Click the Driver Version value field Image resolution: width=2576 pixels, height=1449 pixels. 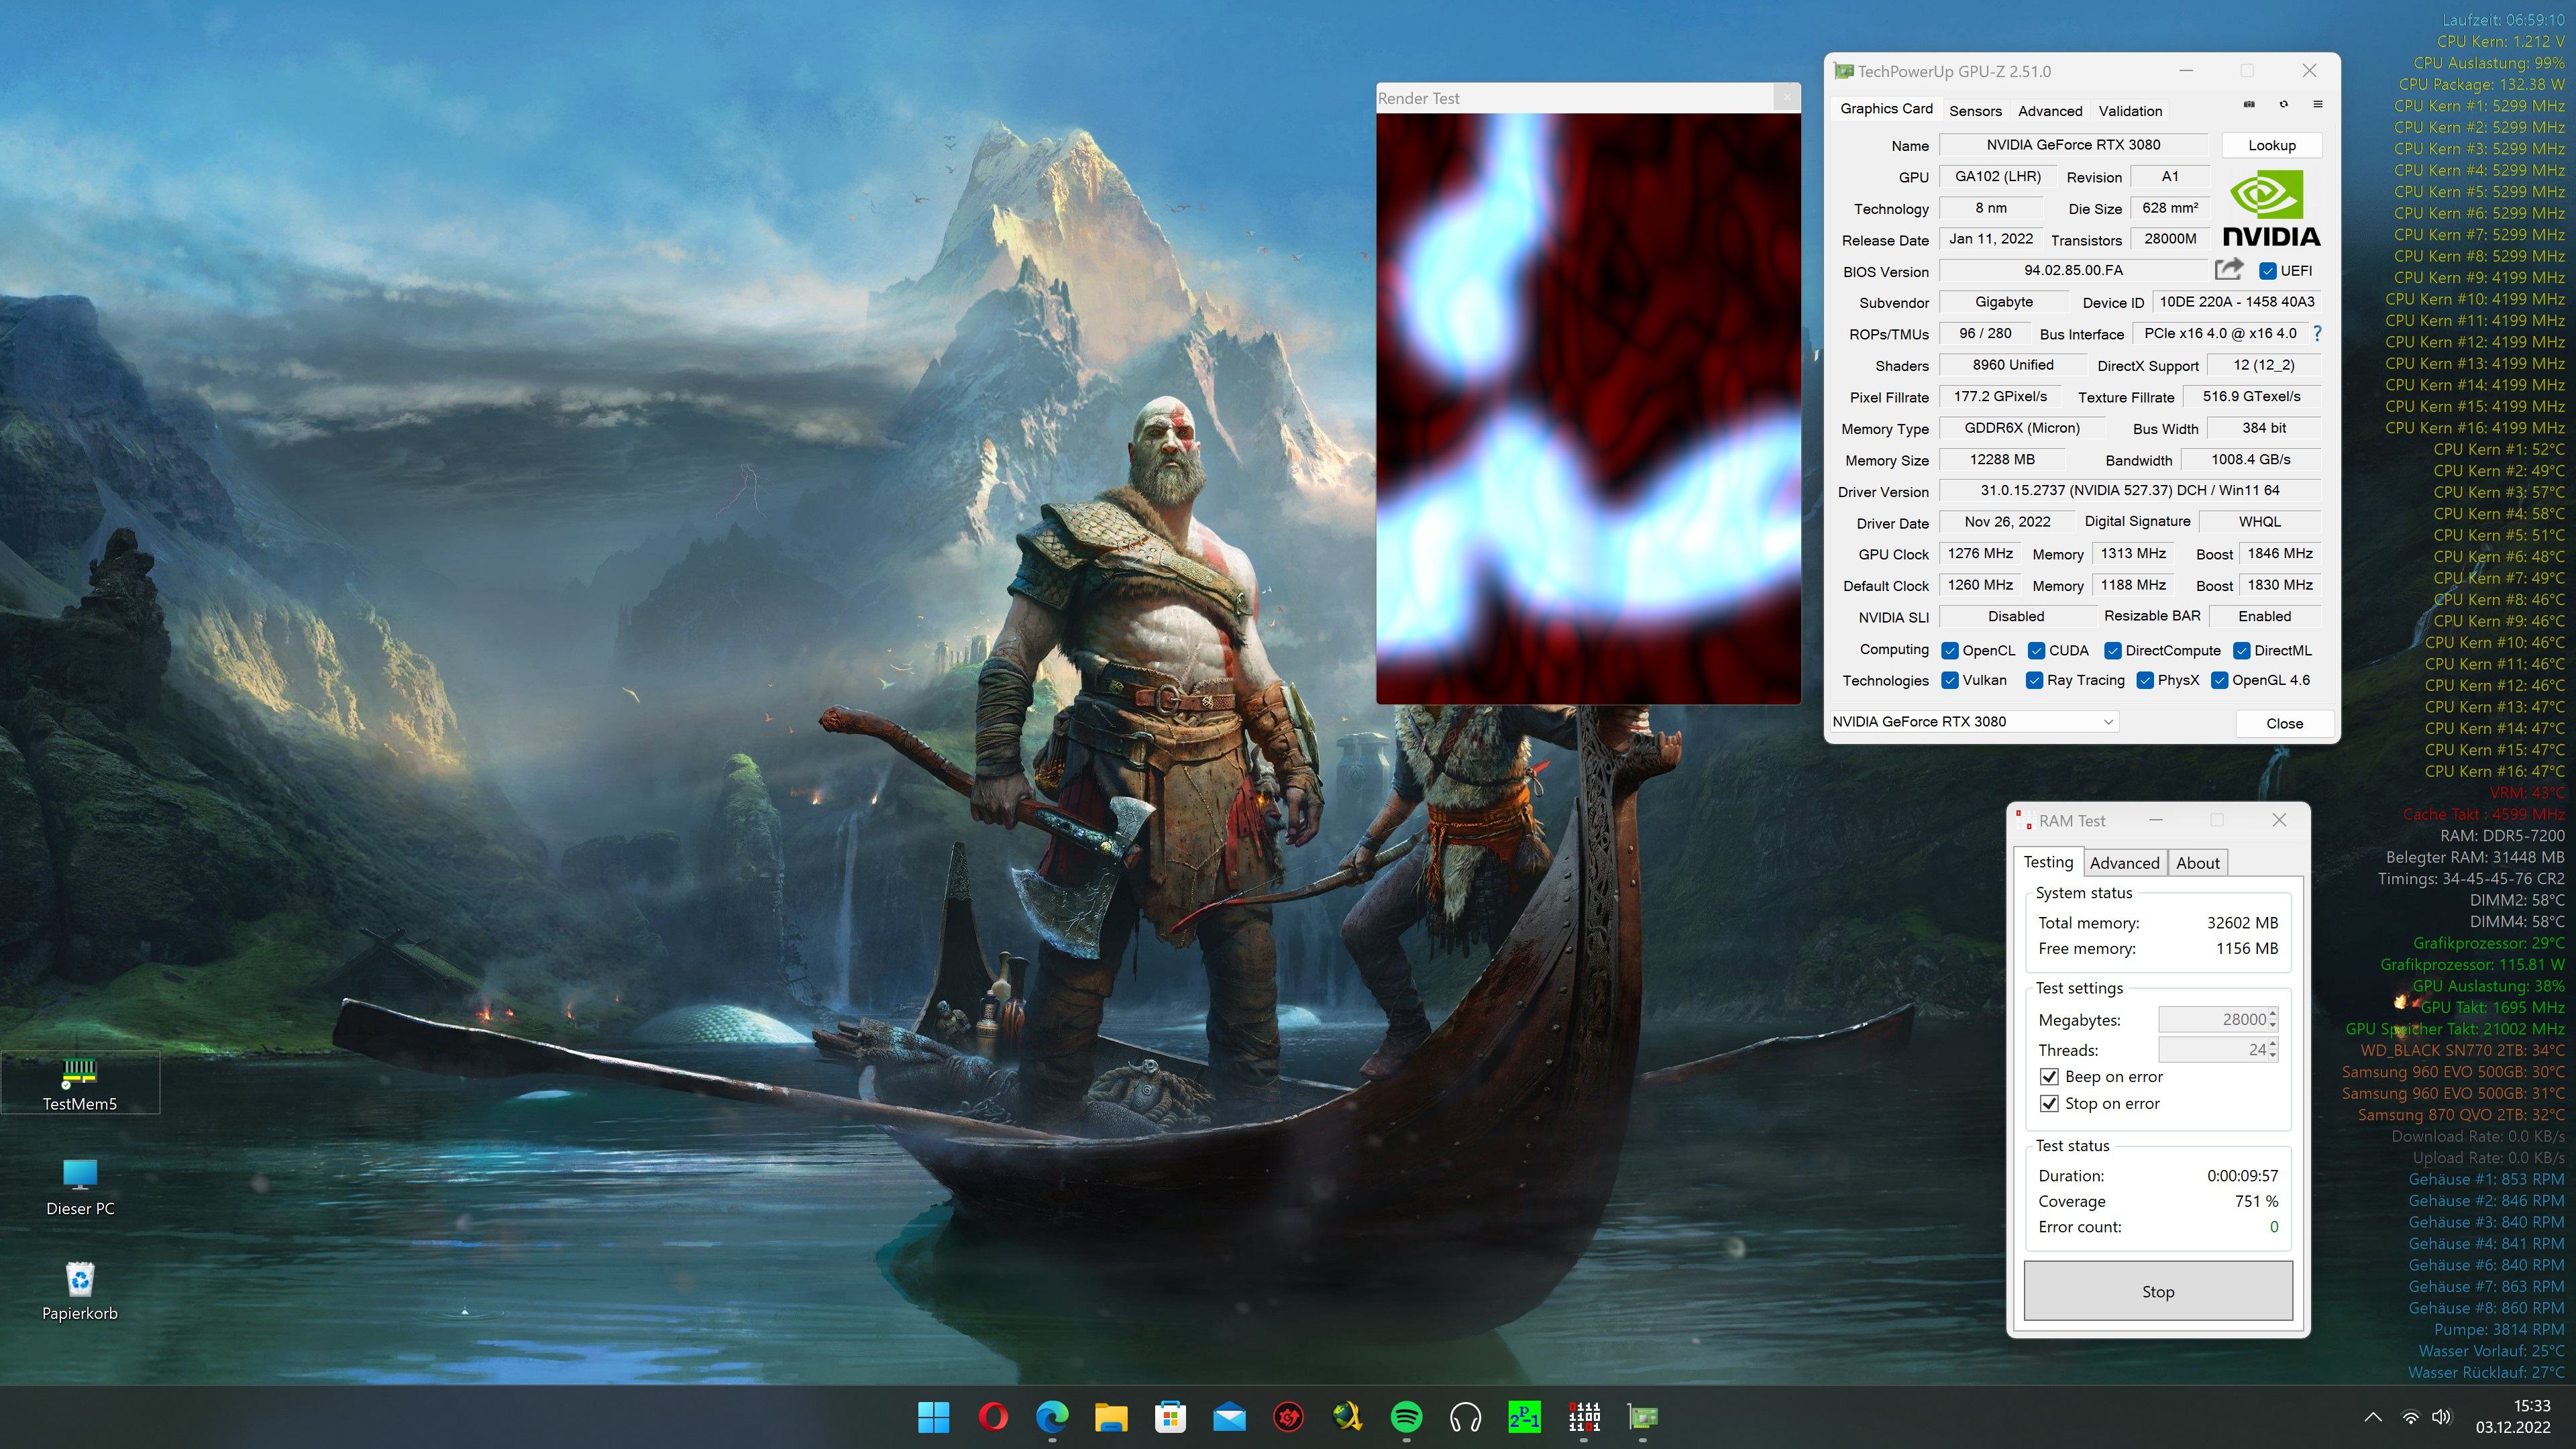pyautogui.click(x=2129, y=490)
